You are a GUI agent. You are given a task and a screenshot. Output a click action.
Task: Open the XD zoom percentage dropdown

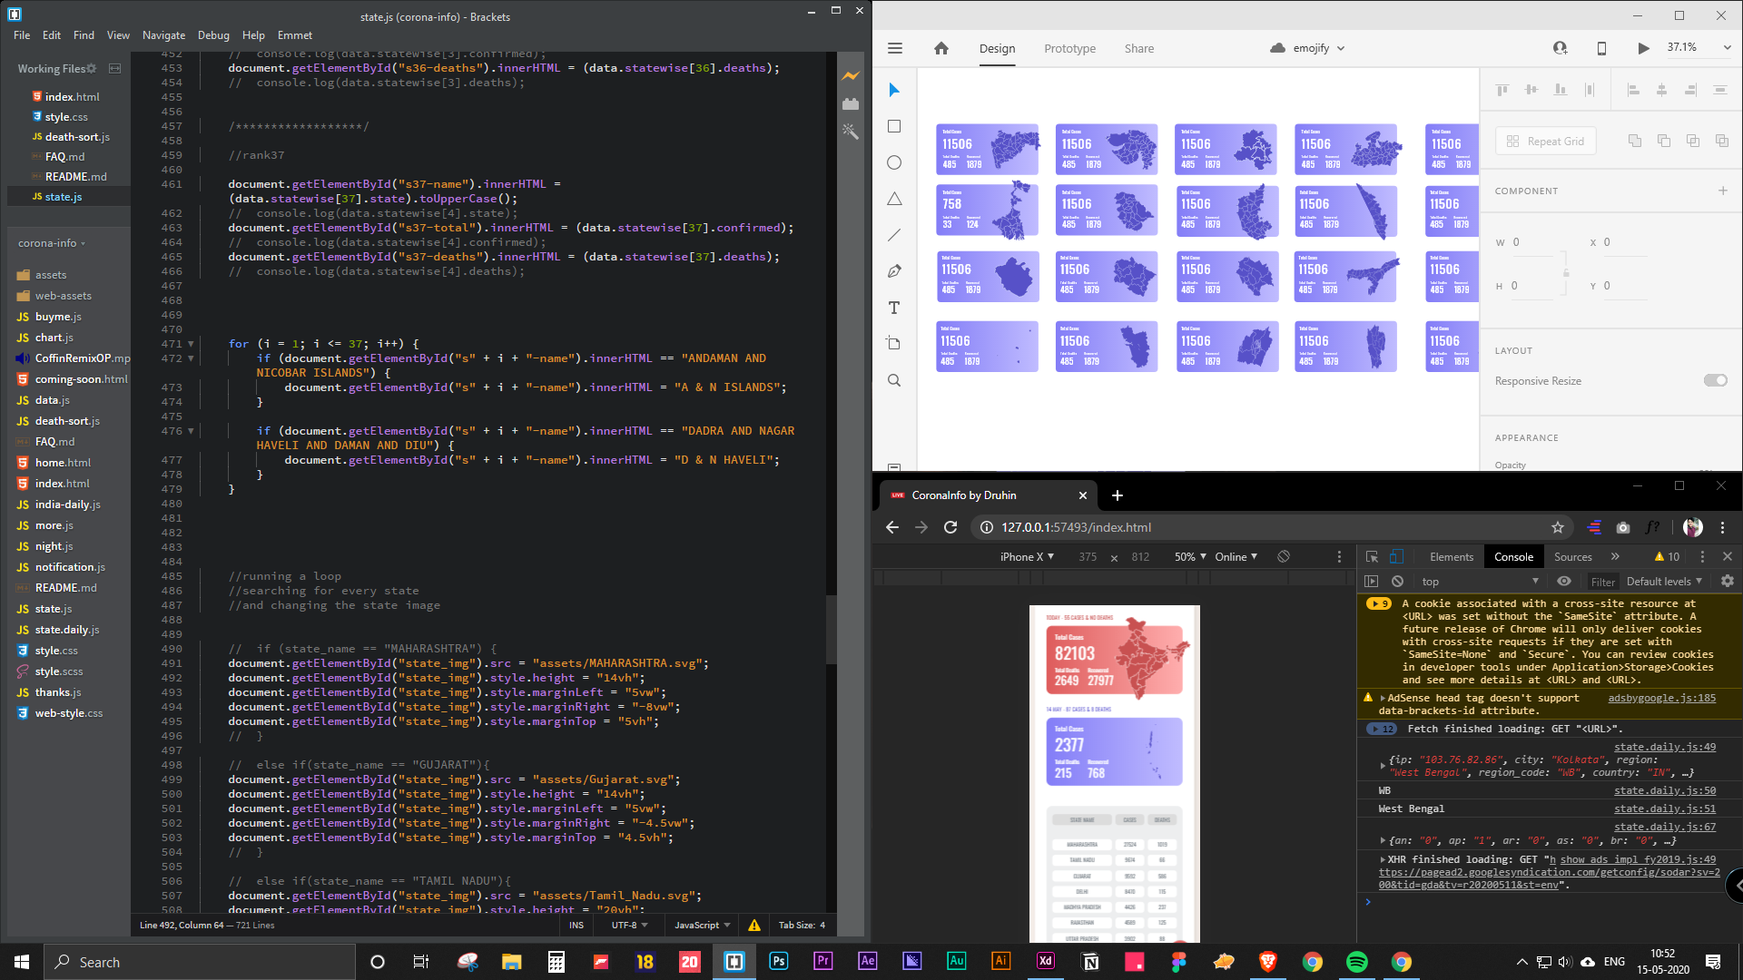[x=1727, y=48]
